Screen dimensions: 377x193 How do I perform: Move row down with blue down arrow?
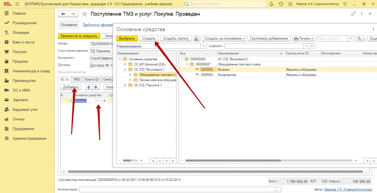pyautogui.click(x=96, y=87)
